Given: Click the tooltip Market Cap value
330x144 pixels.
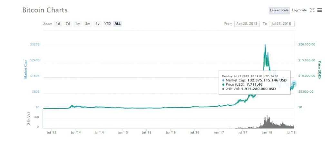Looking at the screenshot, I should pos(267,81).
